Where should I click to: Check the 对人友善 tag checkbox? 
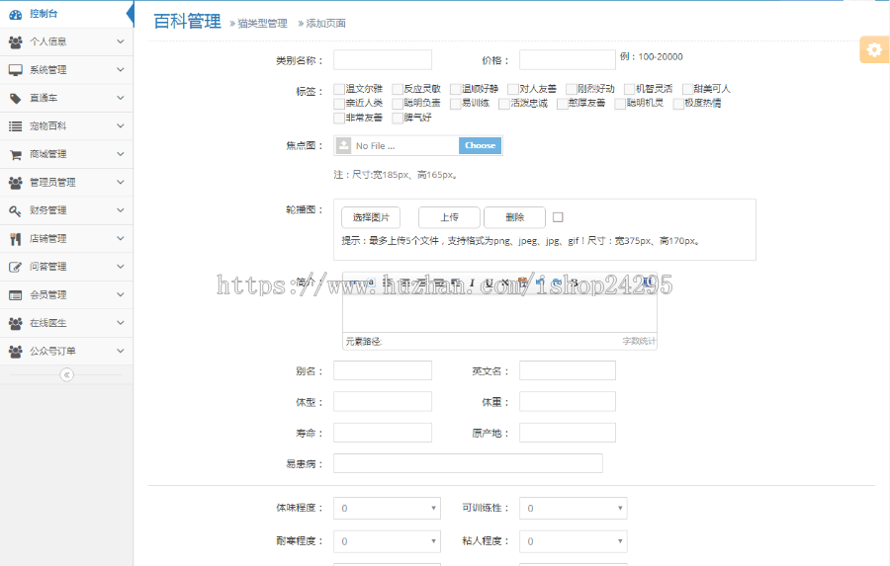click(x=513, y=89)
